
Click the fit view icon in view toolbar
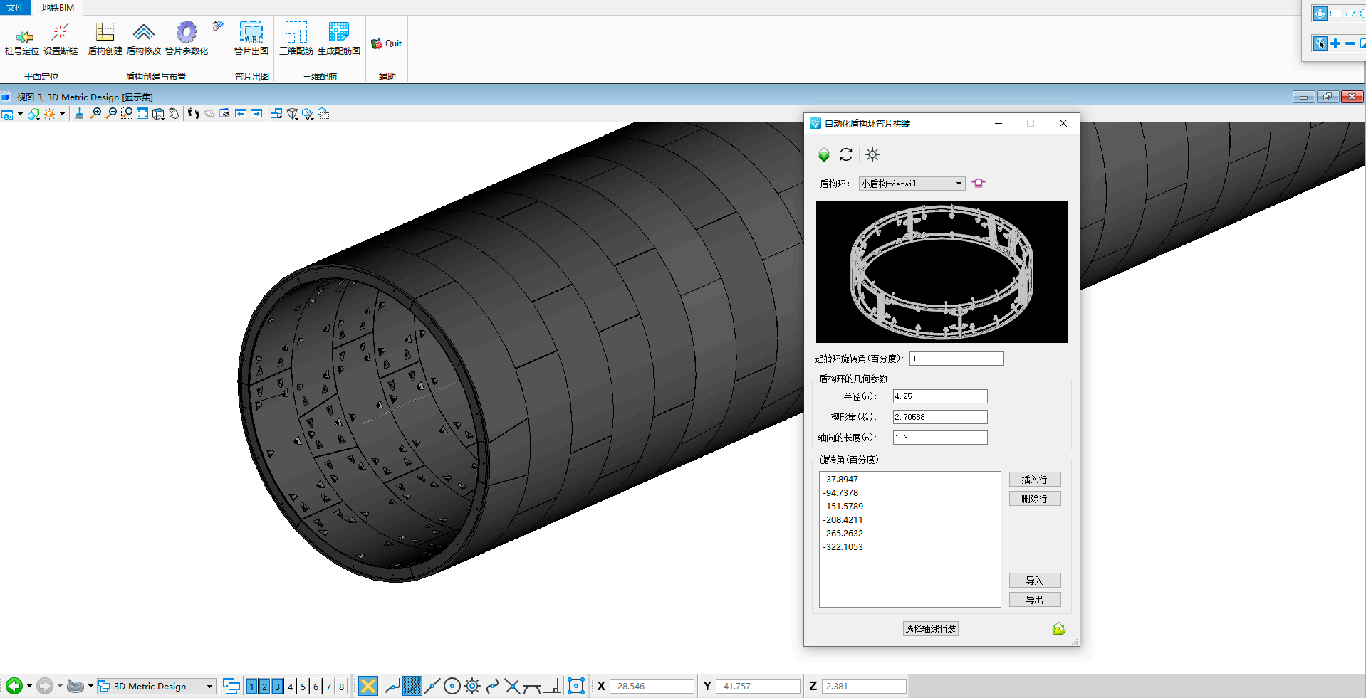[x=142, y=114]
